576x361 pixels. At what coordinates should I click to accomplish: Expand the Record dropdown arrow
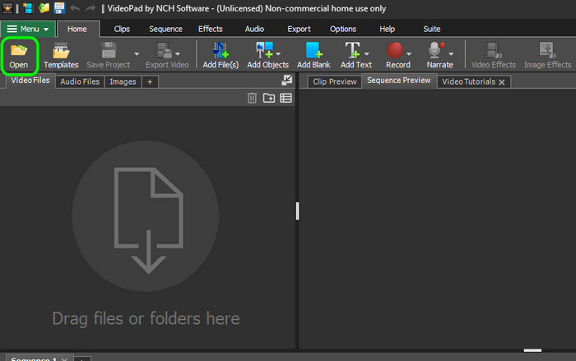(x=409, y=54)
